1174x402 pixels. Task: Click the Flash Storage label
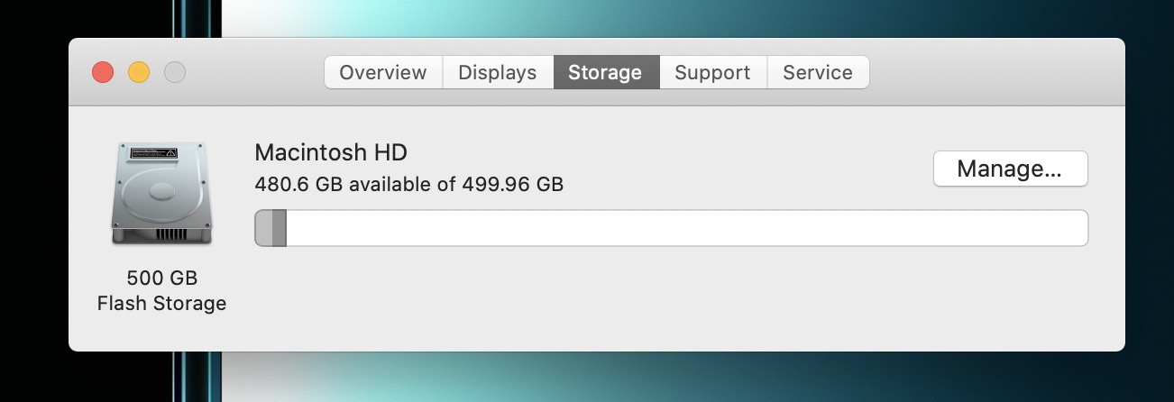coord(162,303)
